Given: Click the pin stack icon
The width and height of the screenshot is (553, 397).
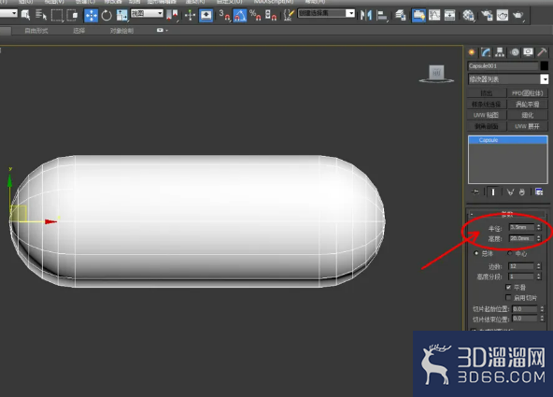Looking at the screenshot, I should (x=475, y=191).
